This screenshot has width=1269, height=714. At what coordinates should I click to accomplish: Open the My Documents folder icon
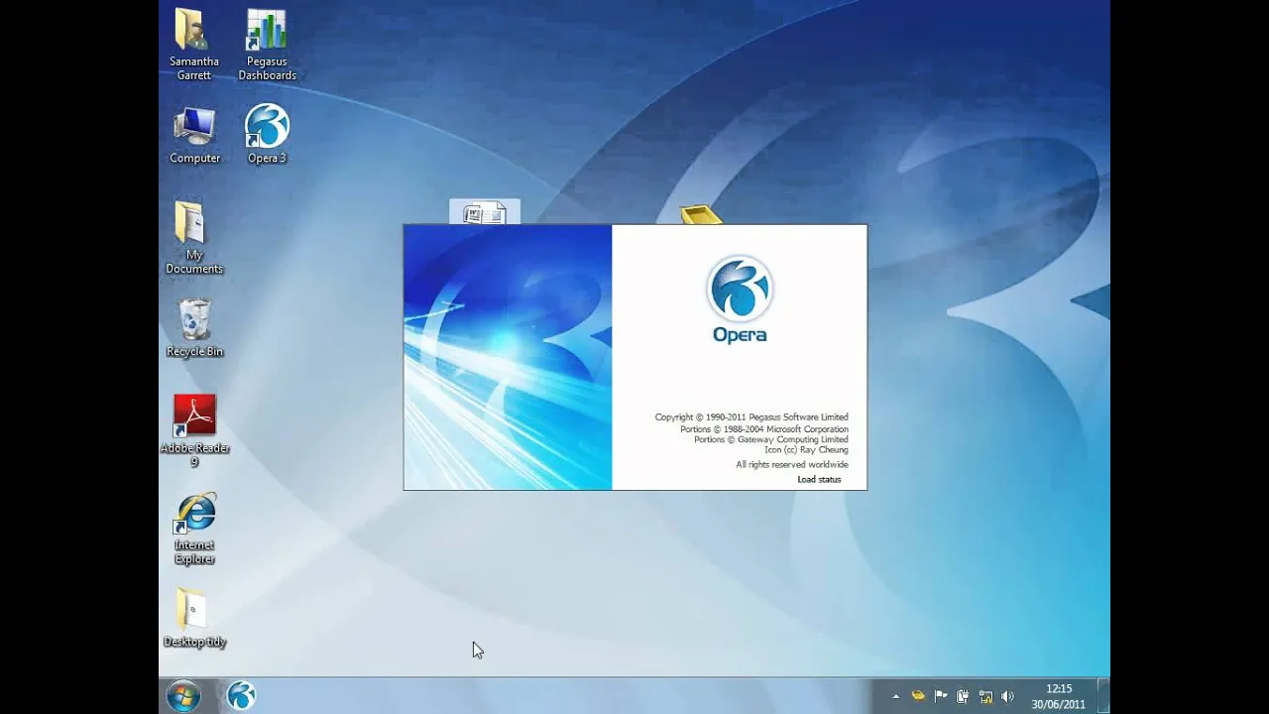194,238
